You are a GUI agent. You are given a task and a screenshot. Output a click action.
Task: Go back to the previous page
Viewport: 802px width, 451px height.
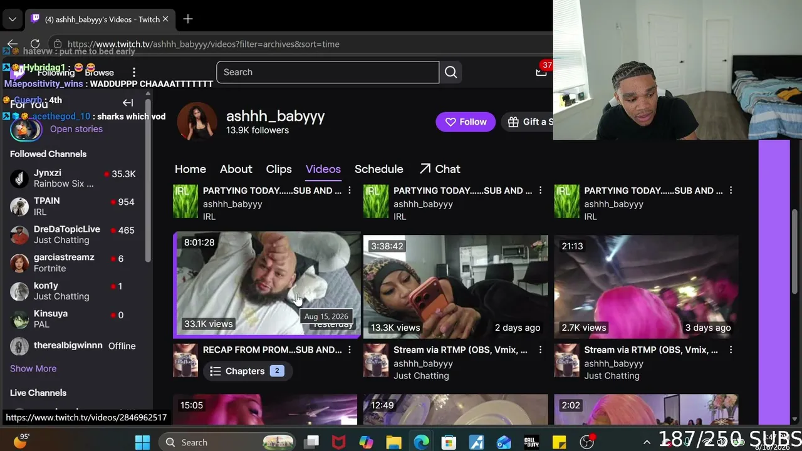[12, 44]
